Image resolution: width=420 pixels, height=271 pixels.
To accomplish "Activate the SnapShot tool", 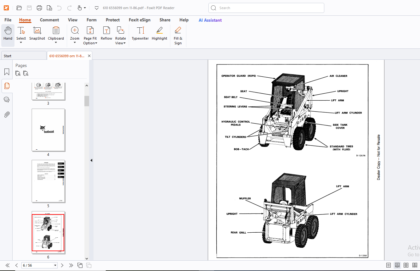I will [37, 34].
